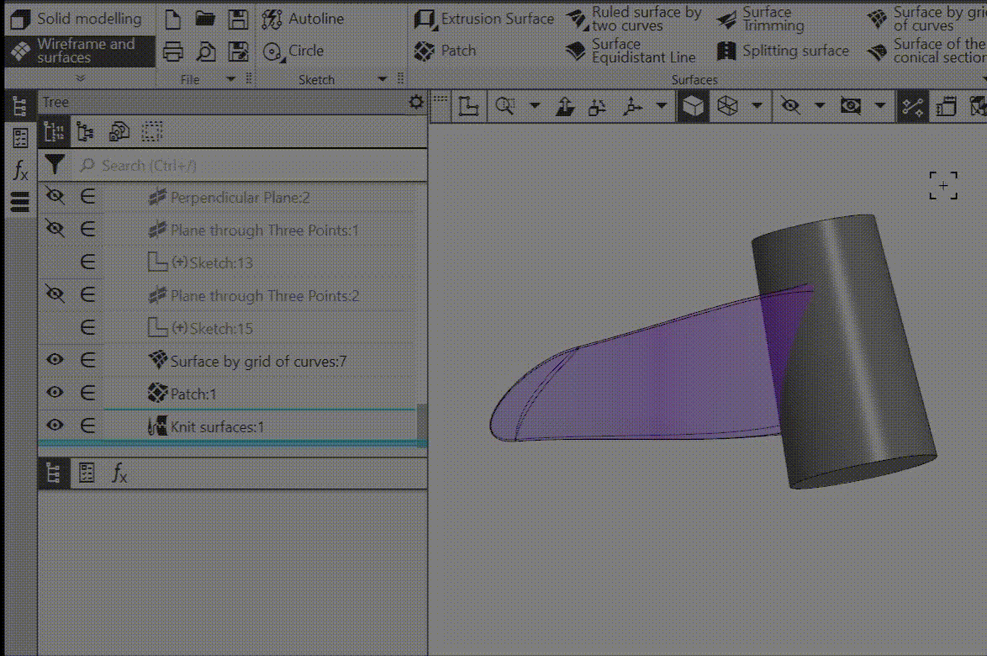Switch to Solid modelling toolset
Image resolution: width=987 pixels, height=656 pixels.
79,19
